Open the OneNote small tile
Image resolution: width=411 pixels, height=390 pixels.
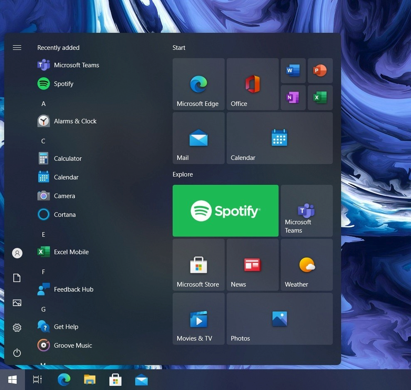point(293,98)
